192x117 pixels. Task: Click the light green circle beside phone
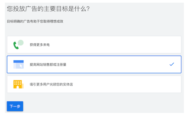click(21, 43)
